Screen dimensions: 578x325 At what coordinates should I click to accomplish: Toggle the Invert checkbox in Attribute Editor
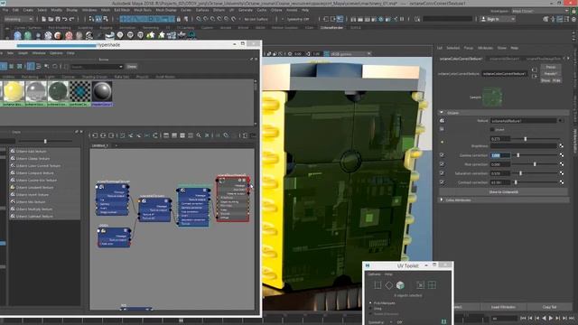(492, 130)
